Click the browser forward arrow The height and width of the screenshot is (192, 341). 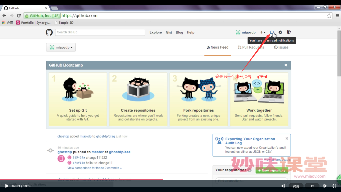pyautogui.click(x=11, y=15)
